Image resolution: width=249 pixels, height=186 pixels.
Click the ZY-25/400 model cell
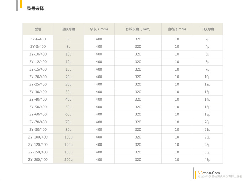[38, 84]
